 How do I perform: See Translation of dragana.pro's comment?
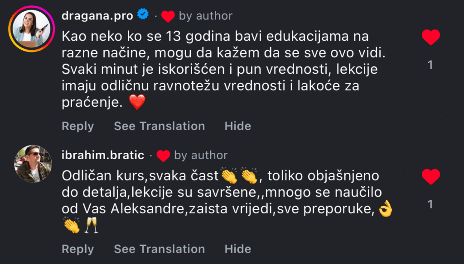click(x=159, y=126)
